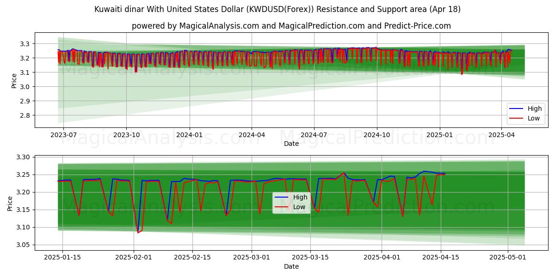This screenshot has height=277, width=555.
Task: Click the '2024-04' date tick label
Action: [x=252, y=135]
